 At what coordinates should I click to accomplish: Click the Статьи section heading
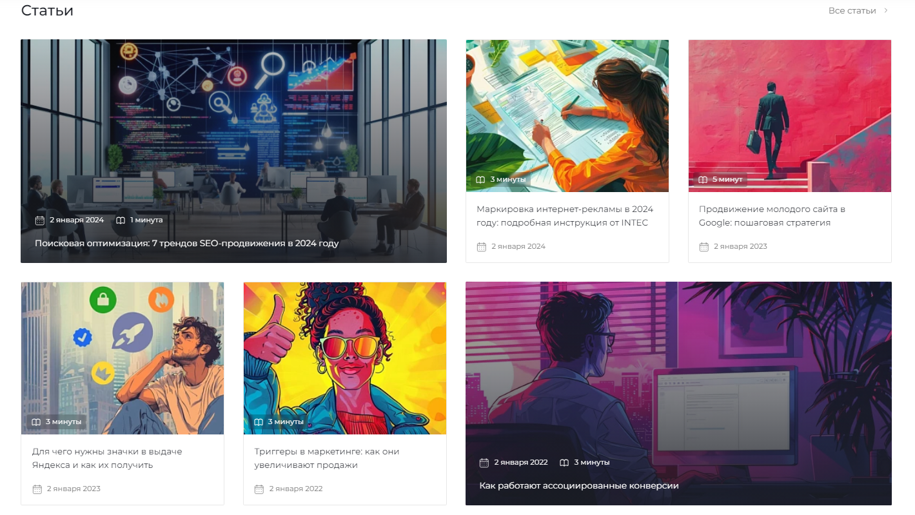(x=47, y=10)
